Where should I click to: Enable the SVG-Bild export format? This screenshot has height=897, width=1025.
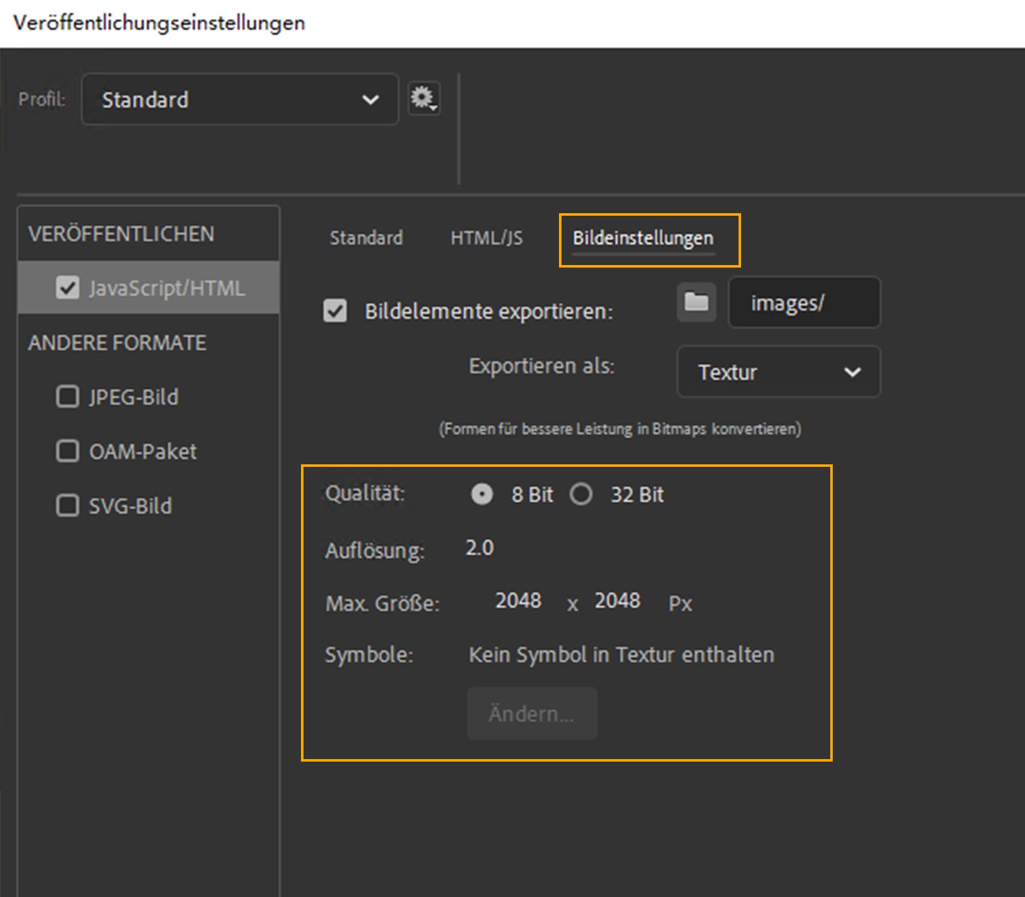click(67, 505)
